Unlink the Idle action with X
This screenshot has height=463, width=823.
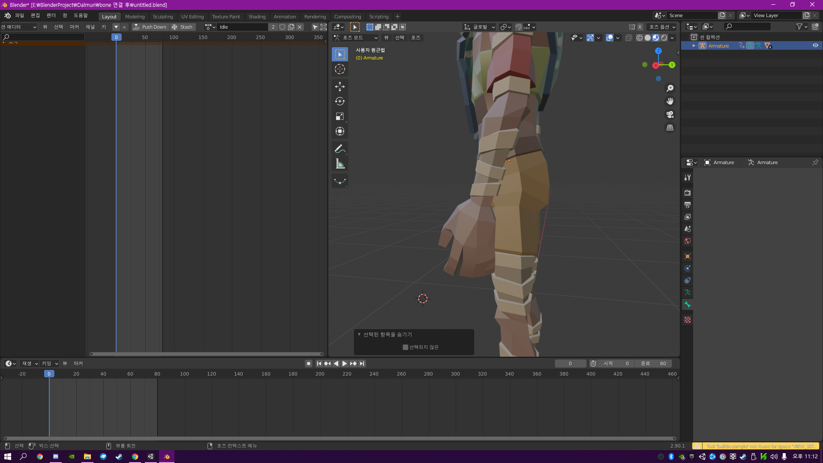[x=300, y=27]
